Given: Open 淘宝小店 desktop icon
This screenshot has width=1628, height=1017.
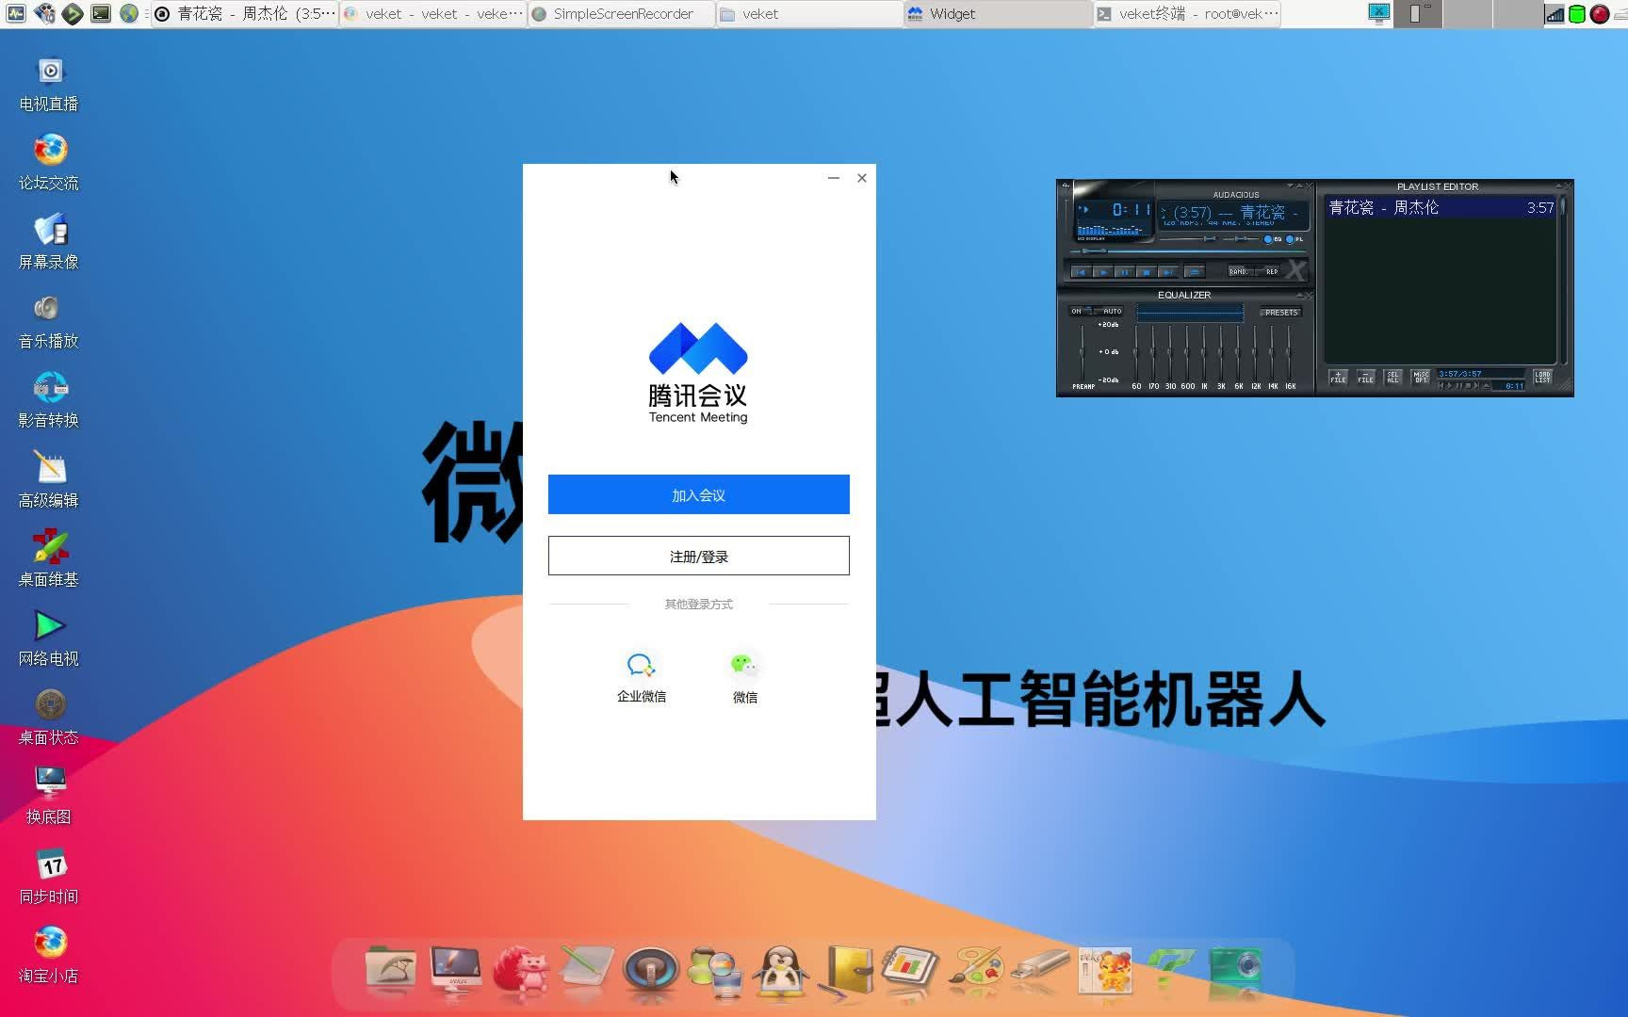Looking at the screenshot, I should (x=49, y=955).
